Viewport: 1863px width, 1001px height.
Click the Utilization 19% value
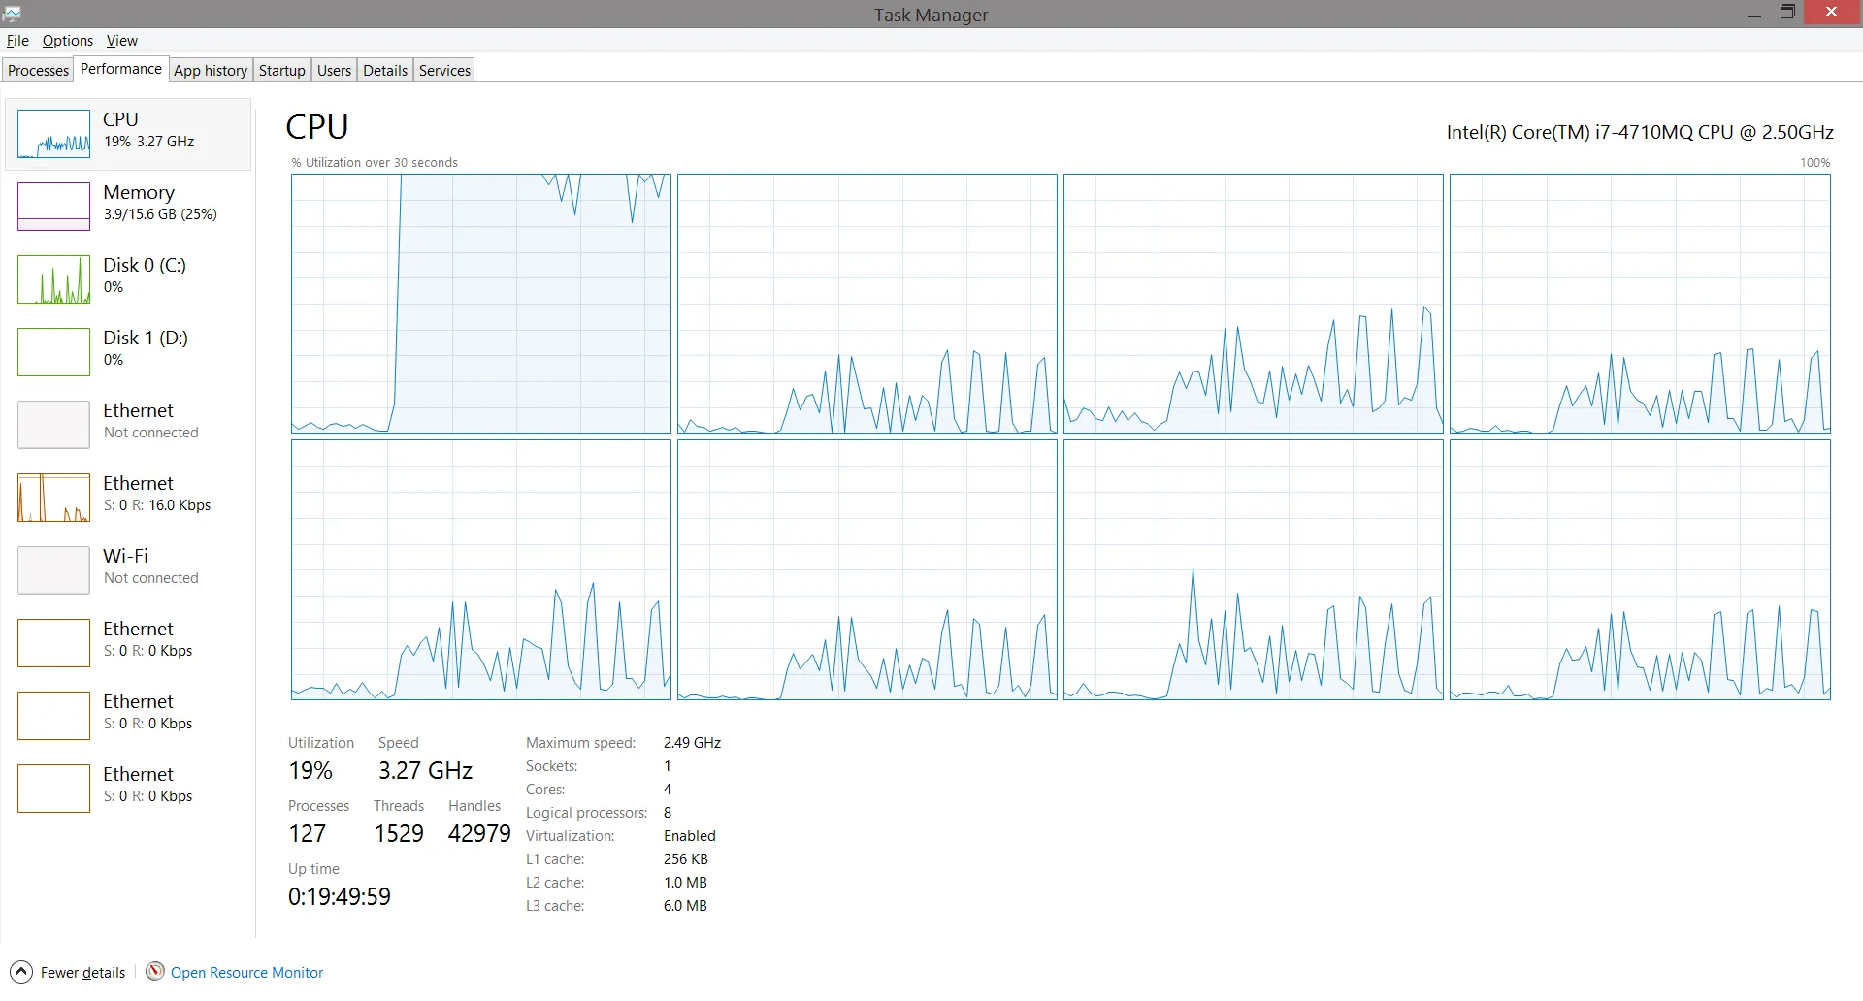pos(310,771)
